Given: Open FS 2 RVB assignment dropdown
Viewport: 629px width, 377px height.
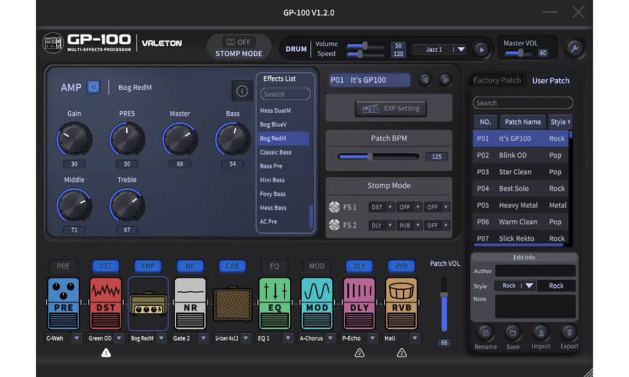Looking at the screenshot, I should pos(408,225).
